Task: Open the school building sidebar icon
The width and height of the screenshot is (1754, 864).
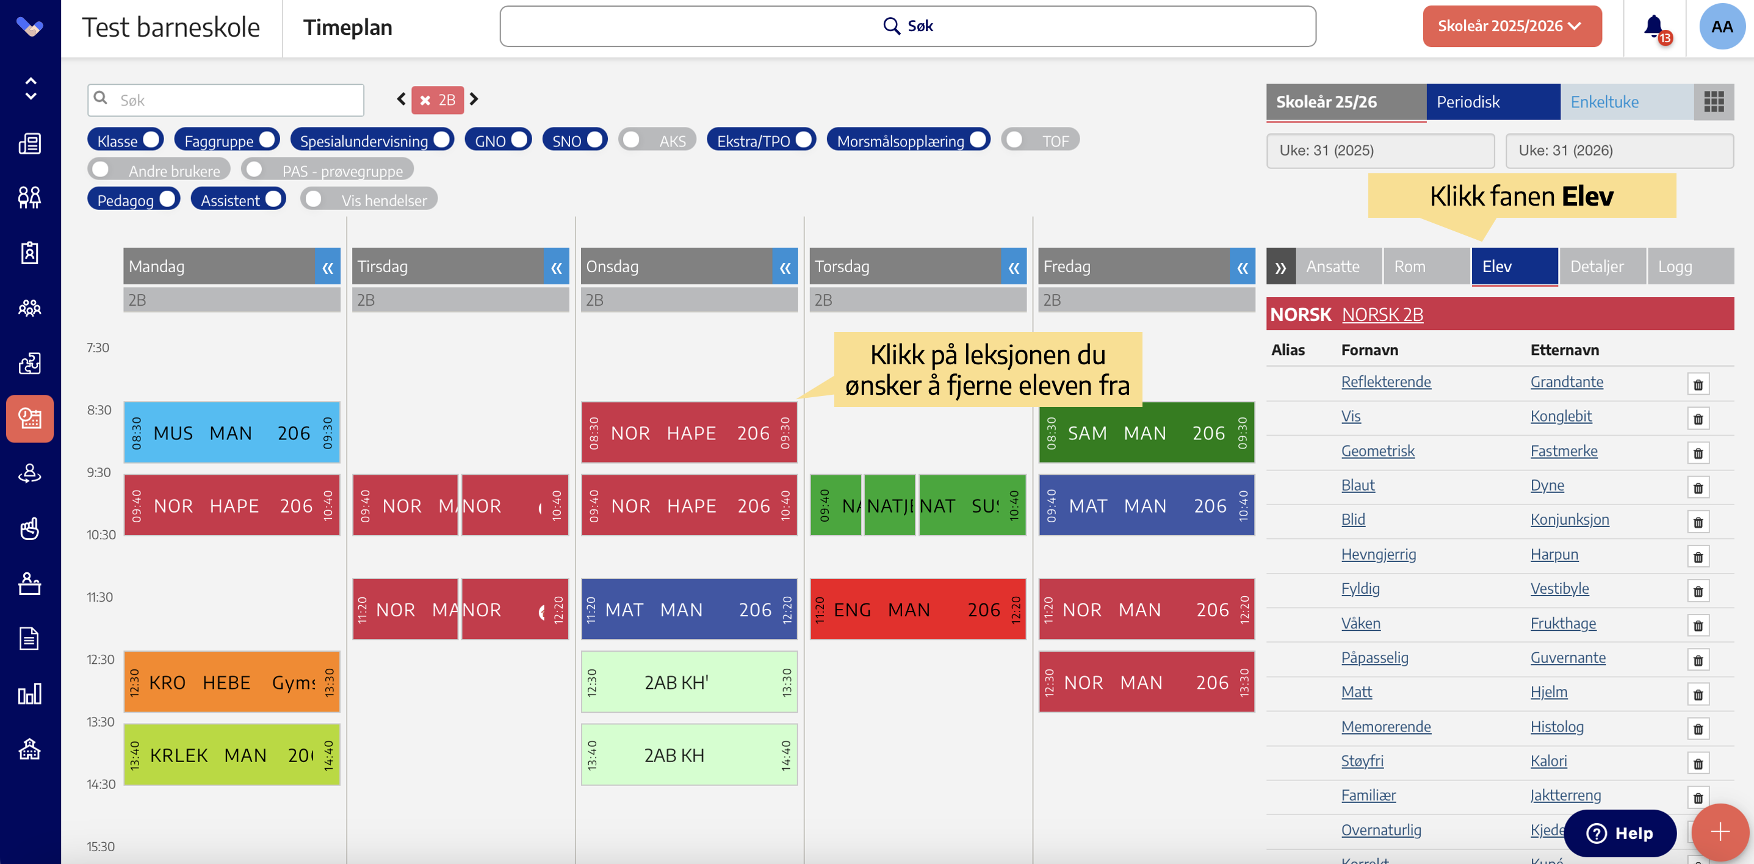Action: [x=29, y=749]
